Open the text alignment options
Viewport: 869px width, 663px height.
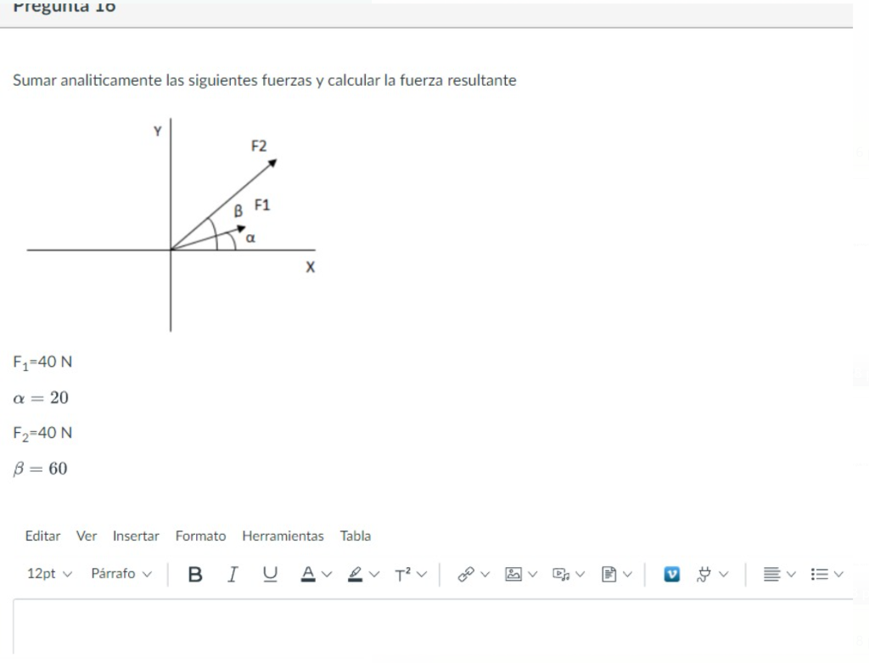tap(777, 574)
